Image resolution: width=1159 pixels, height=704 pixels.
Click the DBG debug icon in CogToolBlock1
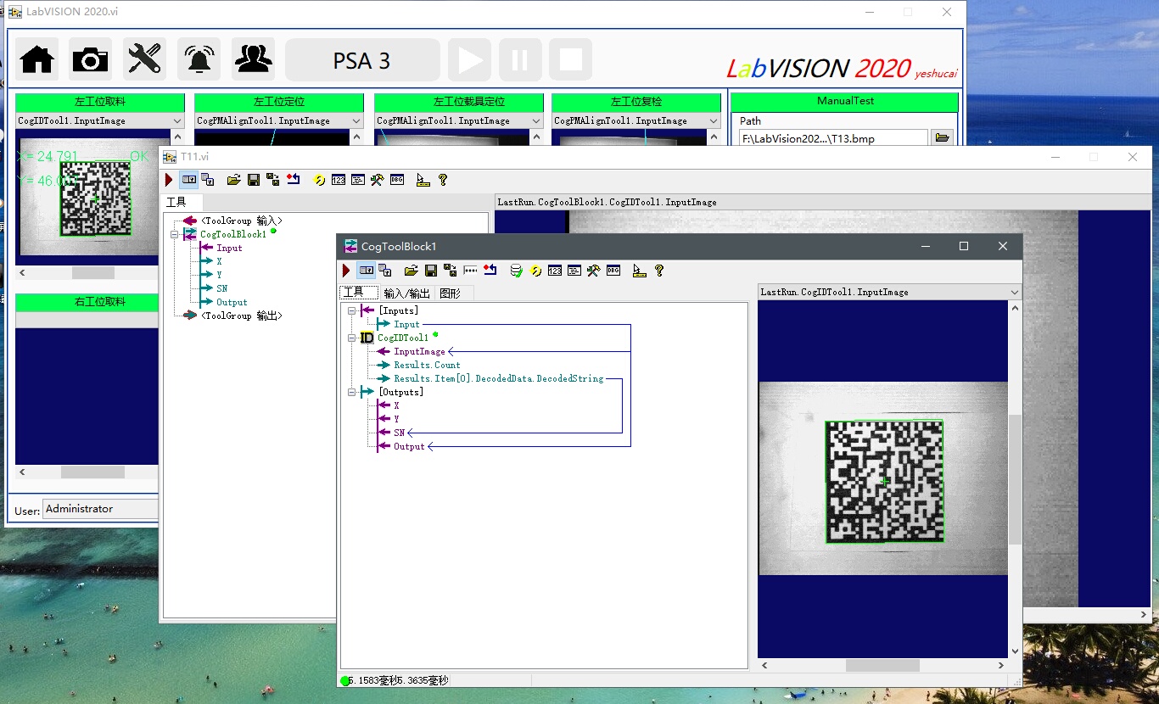pos(613,271)
